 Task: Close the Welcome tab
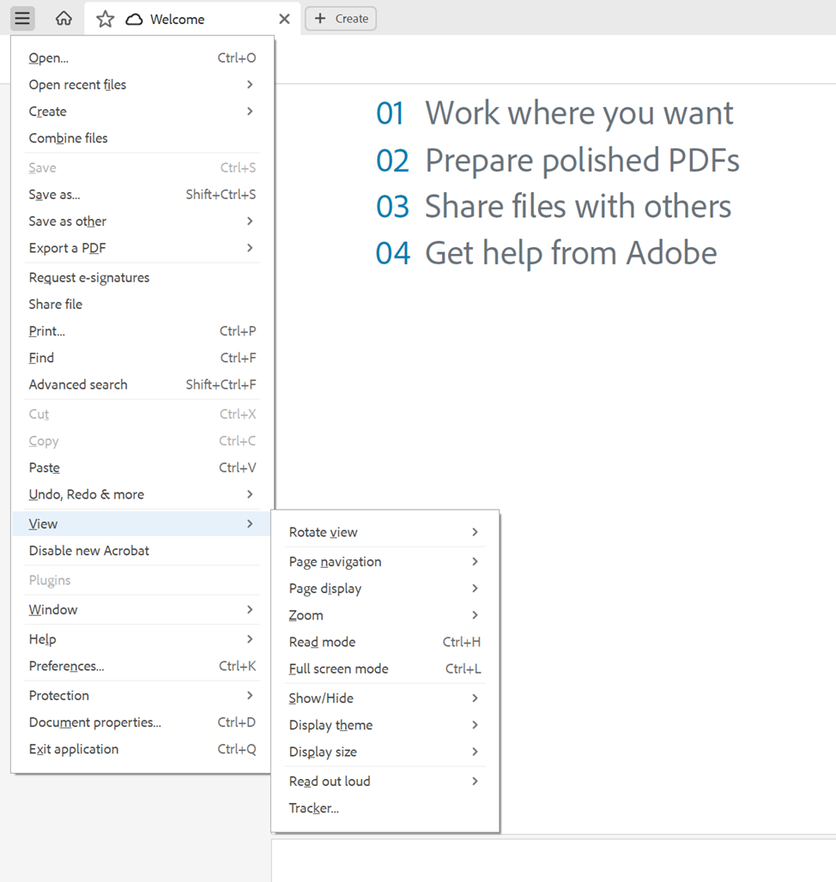(284, 18)
